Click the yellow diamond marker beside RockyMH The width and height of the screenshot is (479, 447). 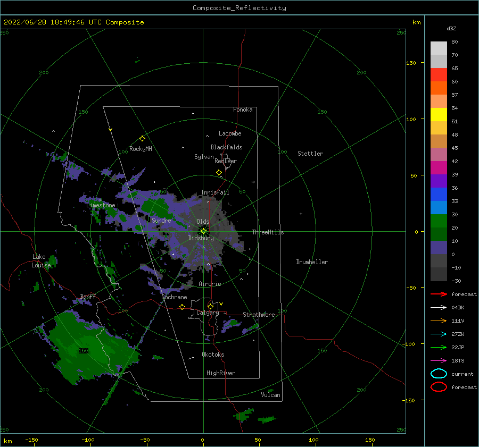click(142, 139)
